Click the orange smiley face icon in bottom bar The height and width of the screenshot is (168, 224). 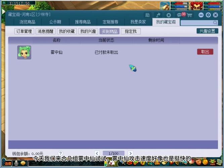coord(205,162)
